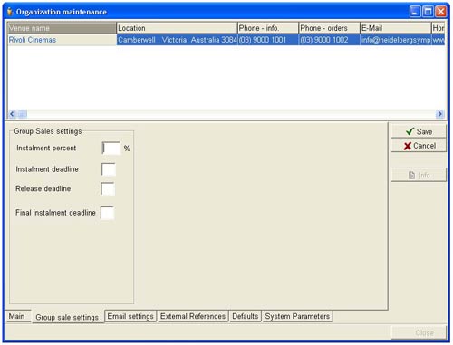Image resolution: width=453 pixels, height=345 pixels.
Task: Click the Phone - orders column header
Action: click(x=330, y=28)
